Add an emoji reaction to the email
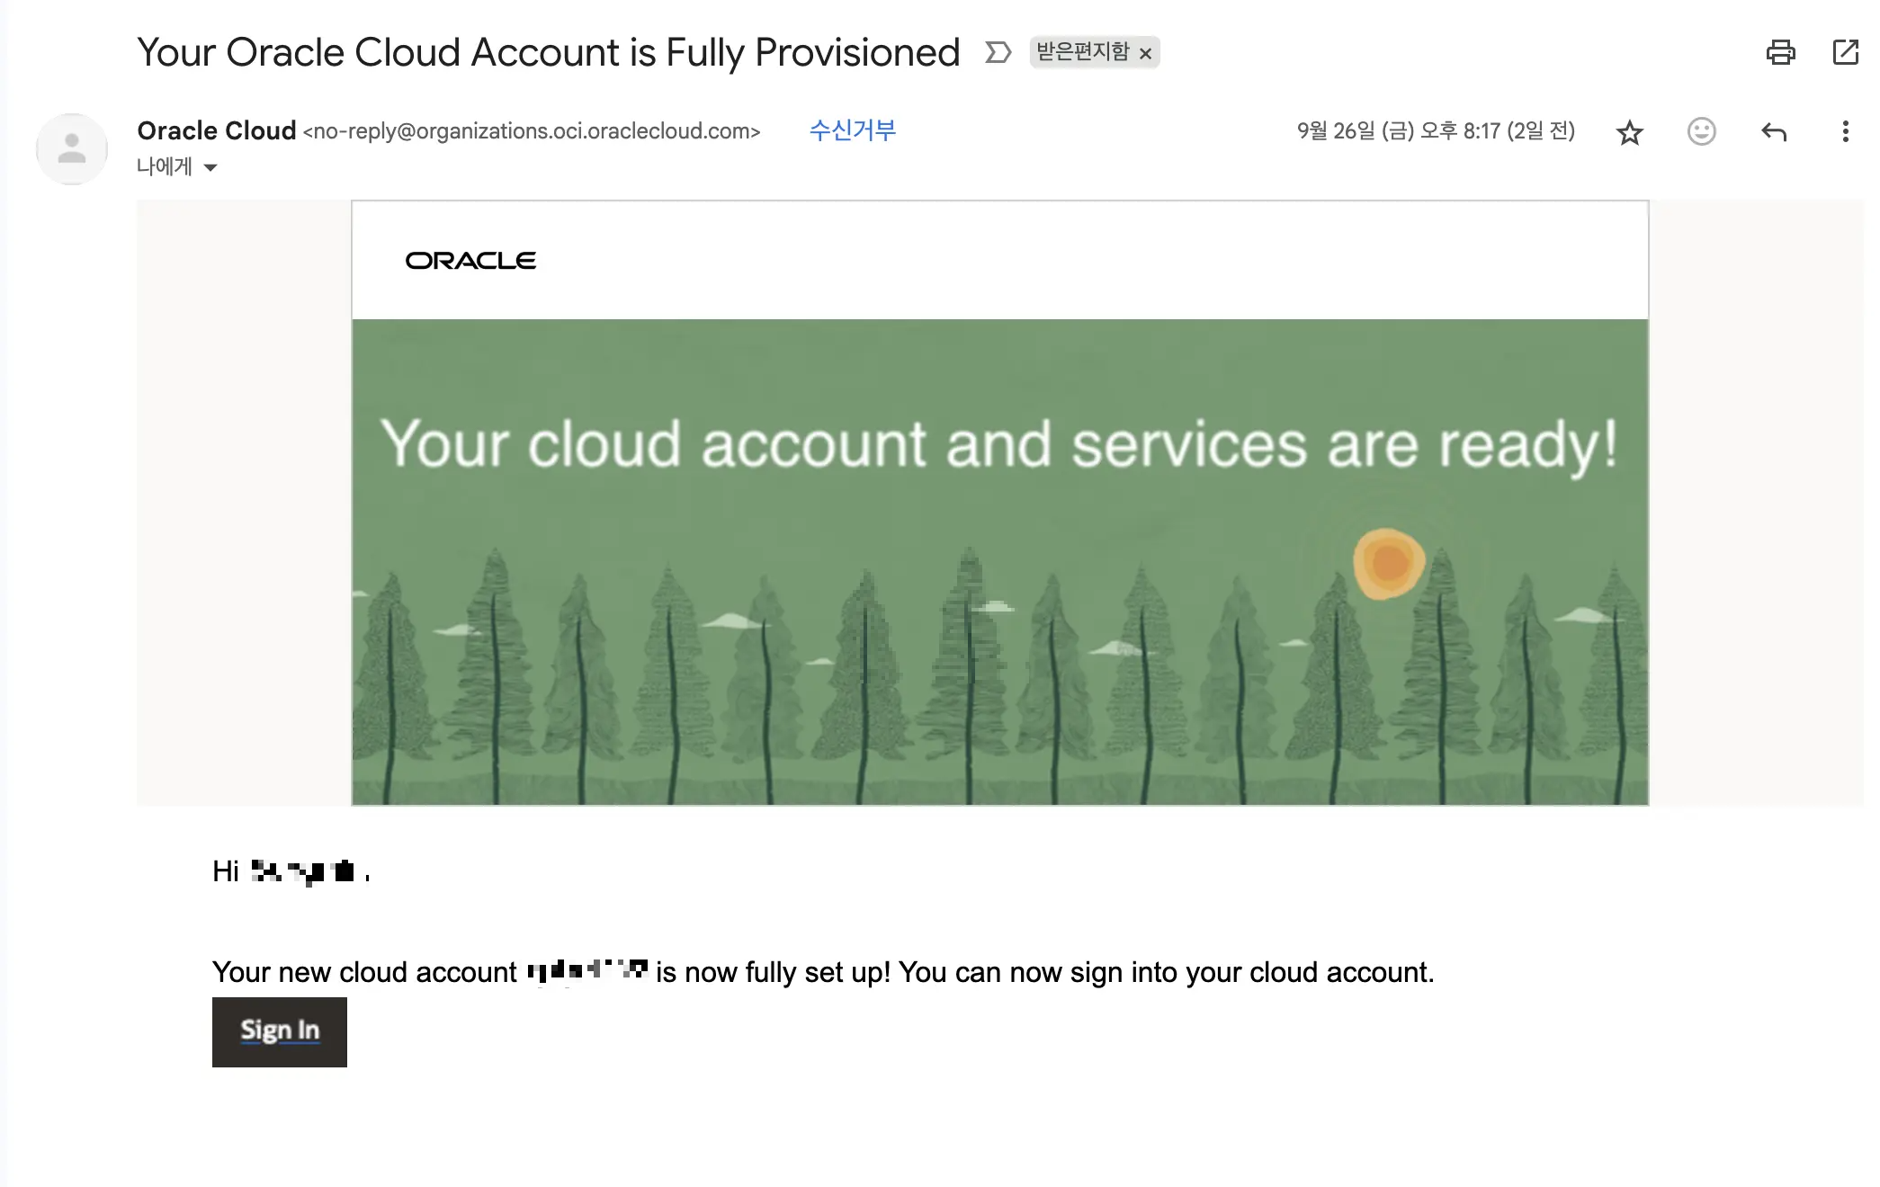 (1701, 132)
